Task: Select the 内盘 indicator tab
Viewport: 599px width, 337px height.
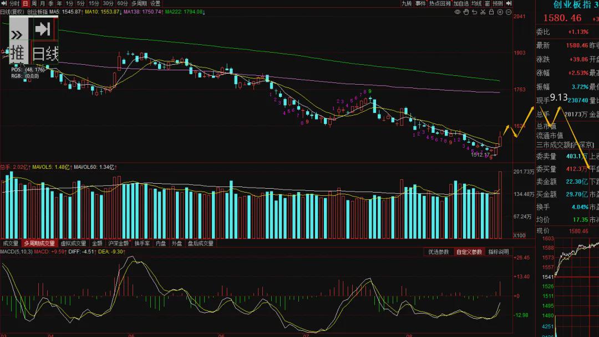Action: click(161, 243)
